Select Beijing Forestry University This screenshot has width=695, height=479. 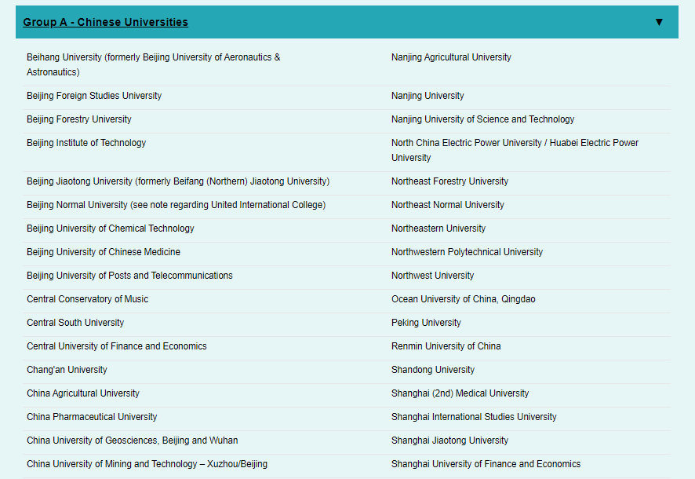click(x=79, y=119)
